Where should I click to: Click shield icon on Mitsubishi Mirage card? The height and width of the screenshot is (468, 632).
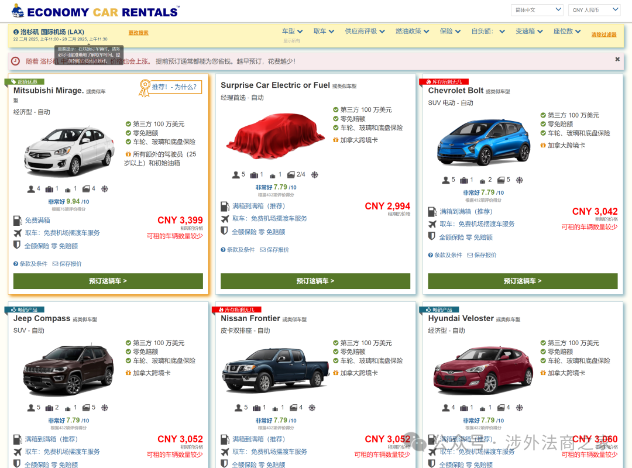click(17, 245)
